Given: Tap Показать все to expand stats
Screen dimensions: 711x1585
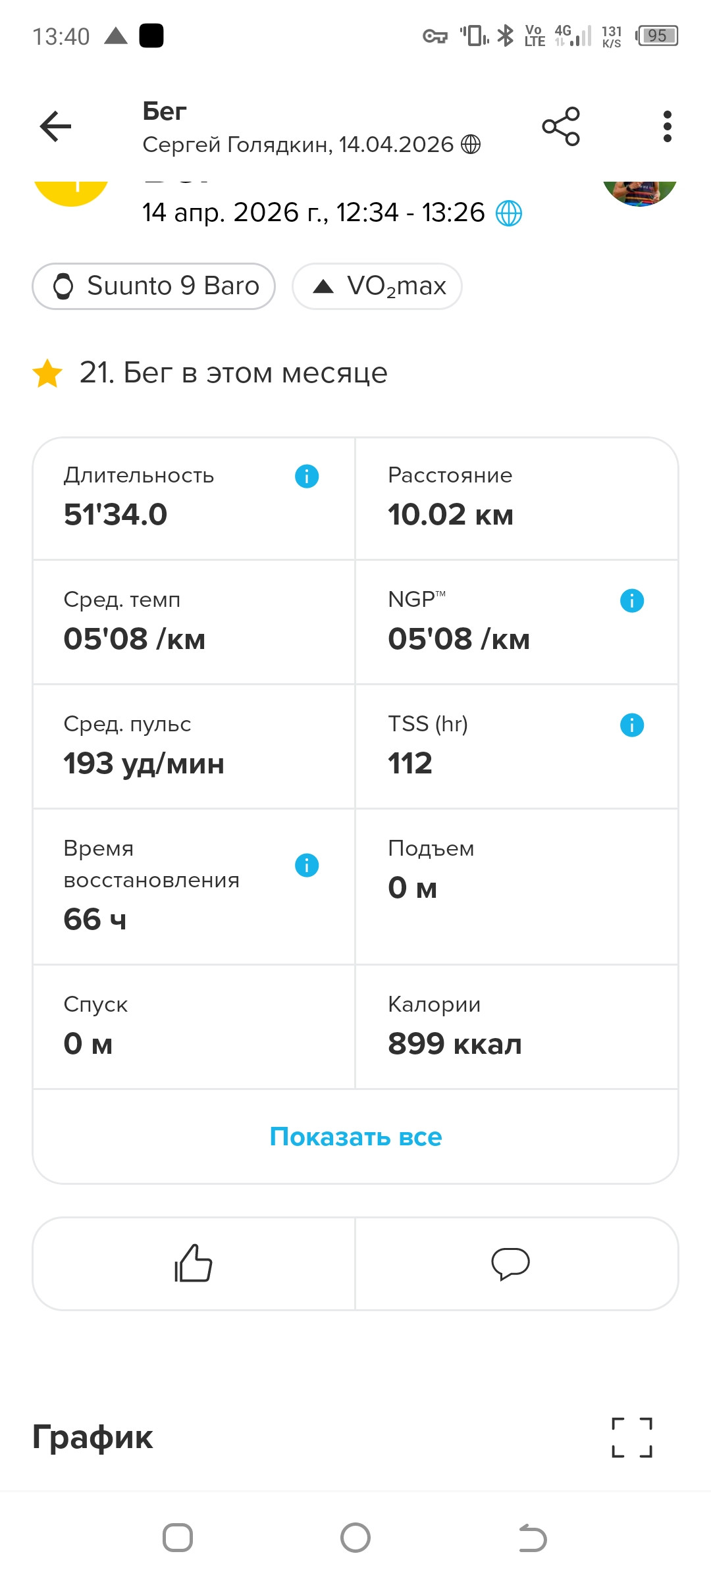Looking at the screenshot, I should point(355,1137).
